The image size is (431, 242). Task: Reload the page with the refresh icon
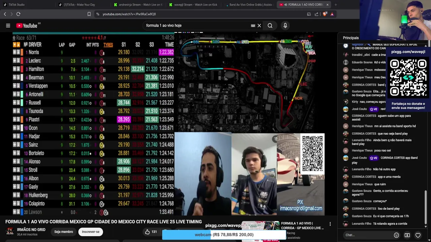(x=18, y=14)
